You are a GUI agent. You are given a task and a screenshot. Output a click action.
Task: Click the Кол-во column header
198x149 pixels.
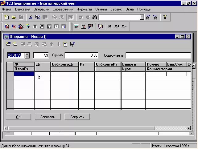tap(156, 64)
